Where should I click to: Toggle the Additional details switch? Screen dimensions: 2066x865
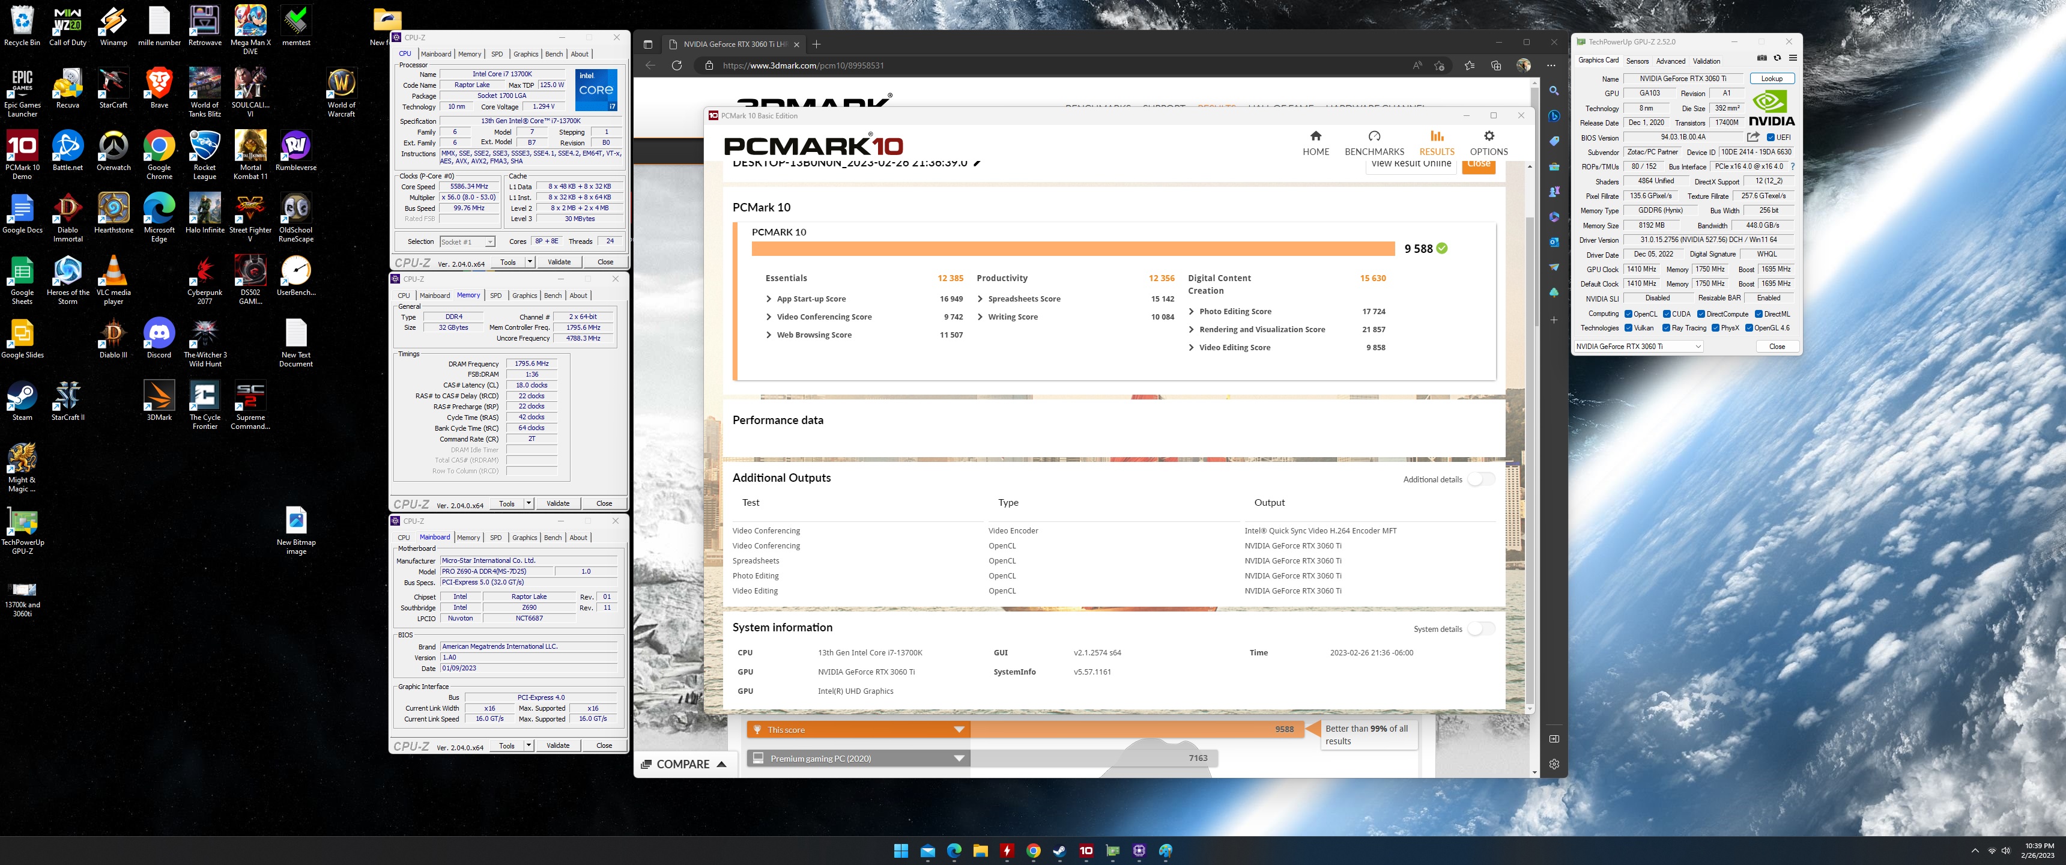(x=1480, y=479)
